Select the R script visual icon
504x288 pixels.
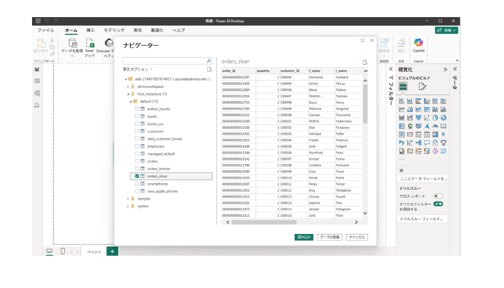[x=443, y=135]
